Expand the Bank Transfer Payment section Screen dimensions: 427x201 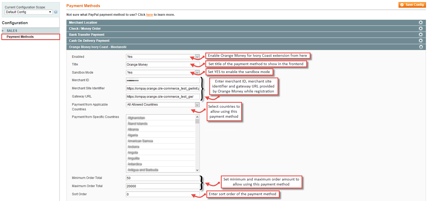[246, 35]
